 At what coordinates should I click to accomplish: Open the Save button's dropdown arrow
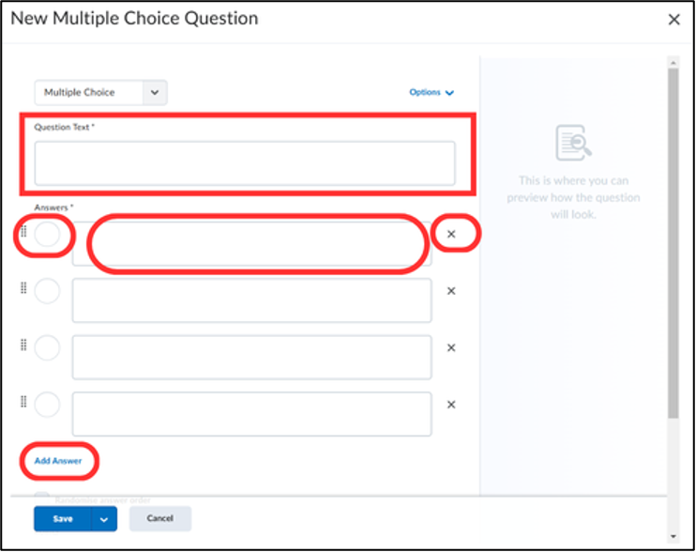104,519
